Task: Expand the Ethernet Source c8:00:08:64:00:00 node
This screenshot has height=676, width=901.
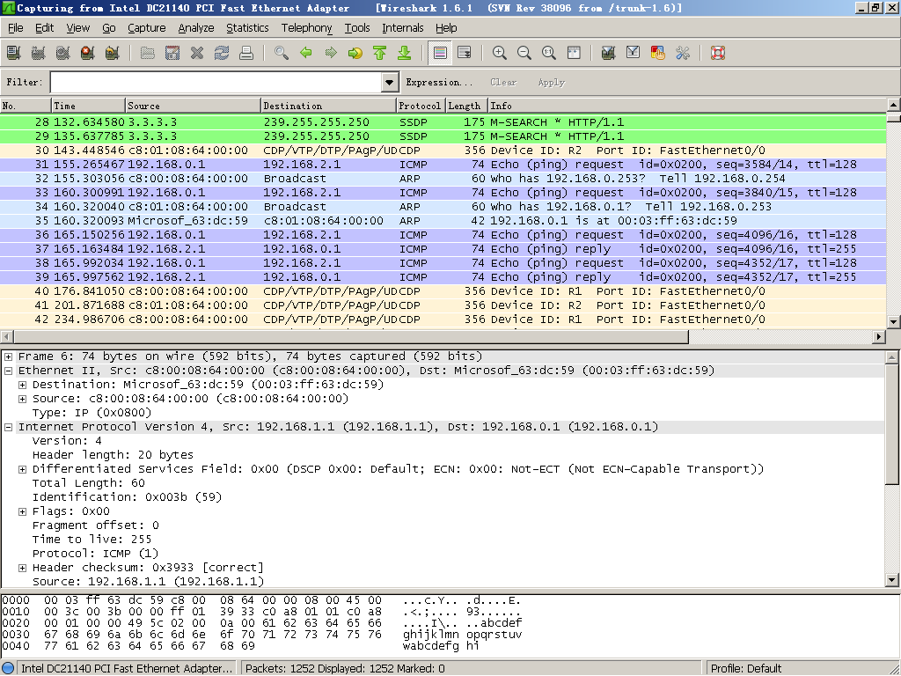Action: pyautogui.click(x=22, y=399)
